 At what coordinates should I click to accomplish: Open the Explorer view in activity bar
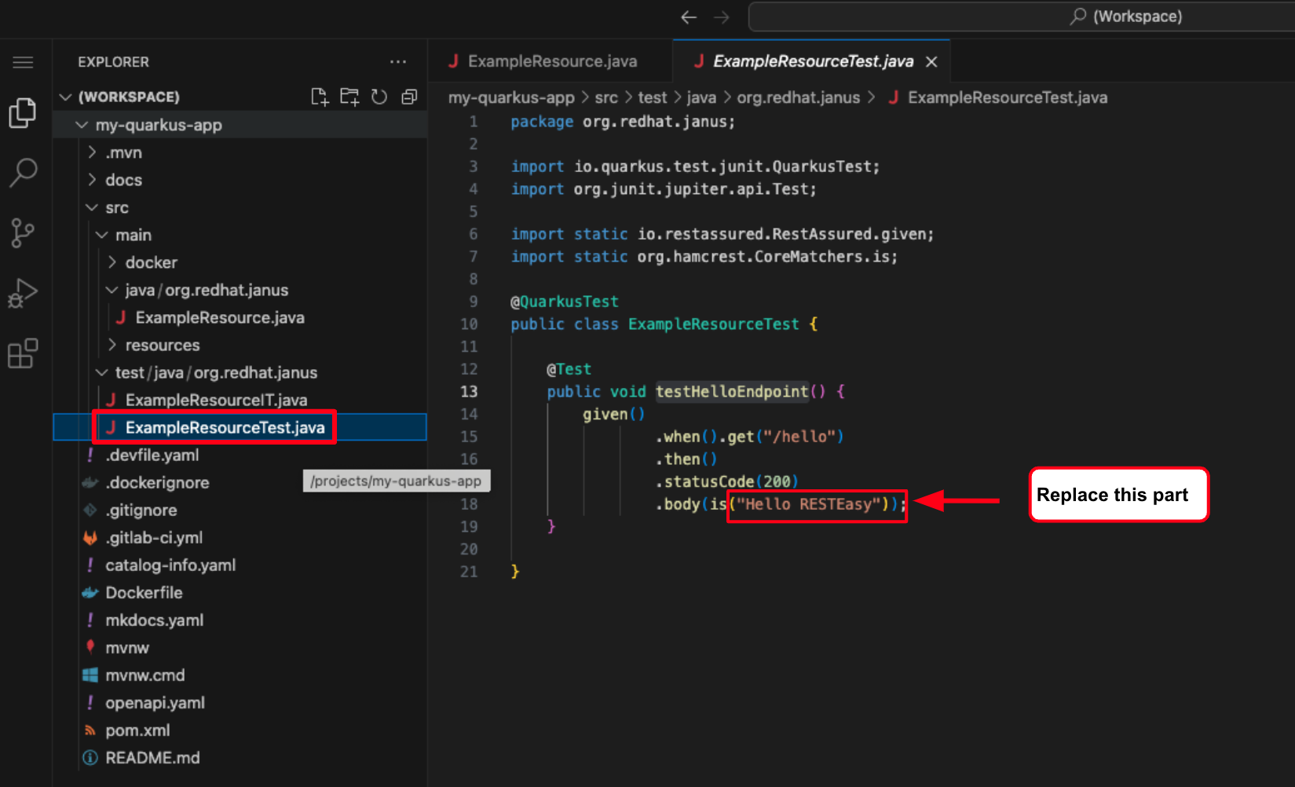tap(23, 113)
